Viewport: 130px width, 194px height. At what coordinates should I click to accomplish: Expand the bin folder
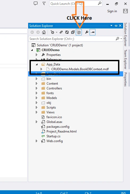tap(37, 79)
